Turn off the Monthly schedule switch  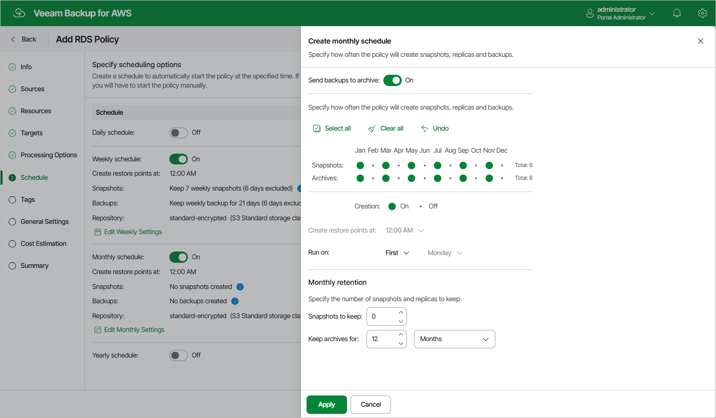[179, 257]
